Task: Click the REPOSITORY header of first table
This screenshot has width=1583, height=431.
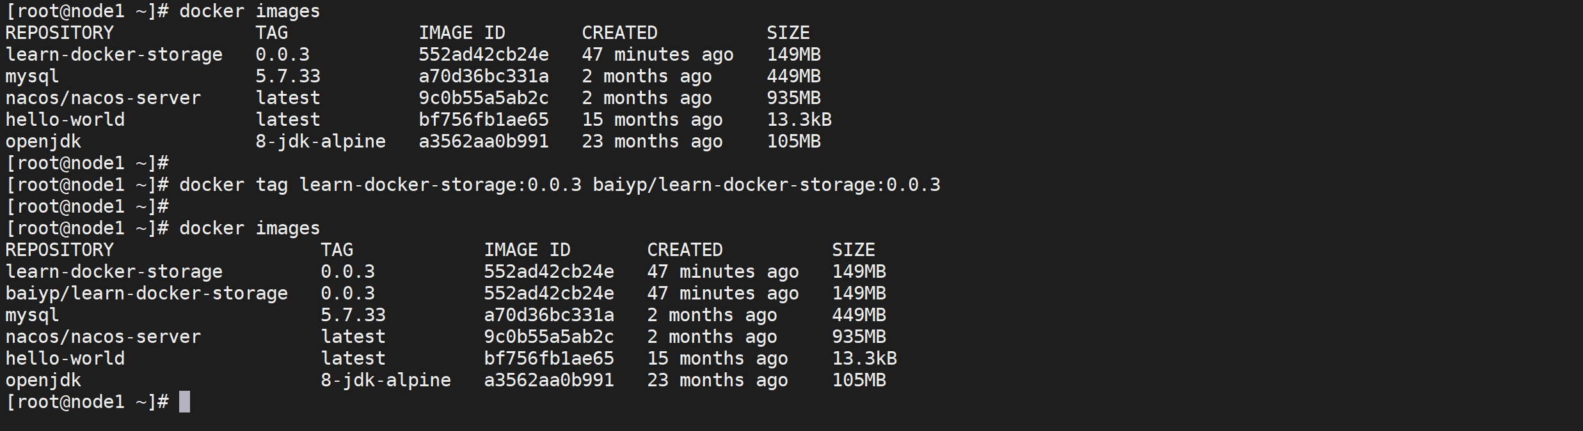Action: coord(60,33)
